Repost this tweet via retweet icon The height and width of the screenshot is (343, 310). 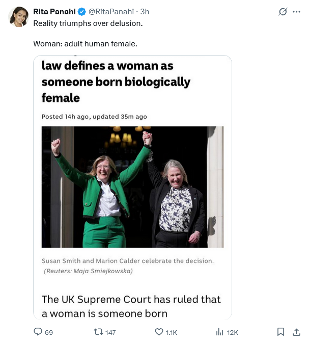tap(99, 332)
